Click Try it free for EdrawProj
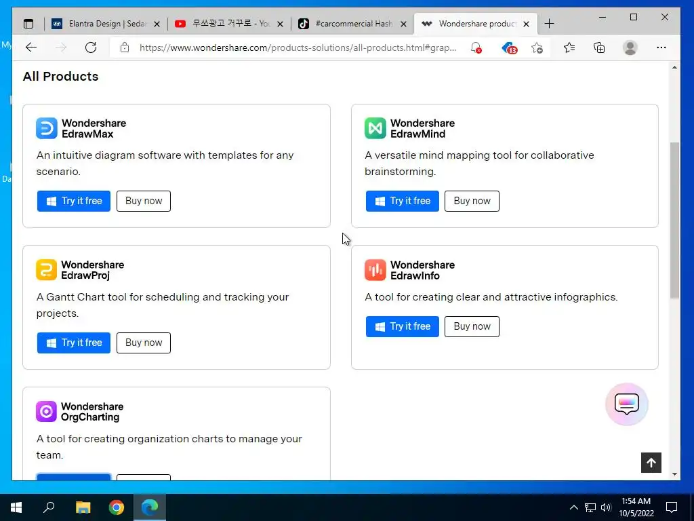 74,343
